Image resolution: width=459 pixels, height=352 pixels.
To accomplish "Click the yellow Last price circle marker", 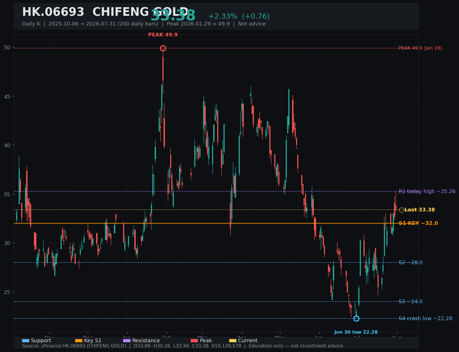I will [x=402, y=210].
